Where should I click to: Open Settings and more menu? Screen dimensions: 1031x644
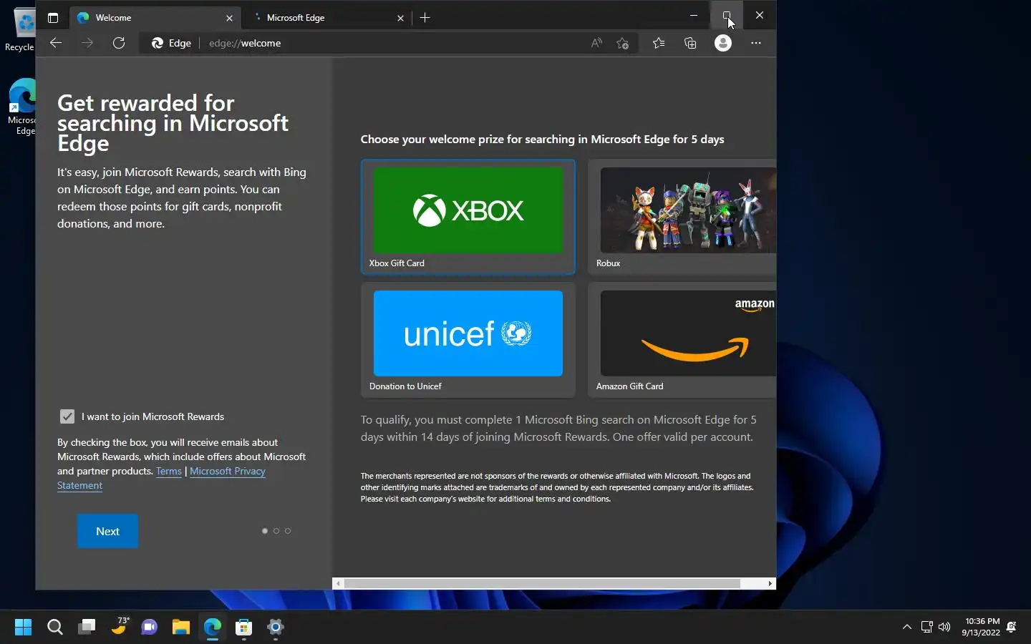(756, 43)
